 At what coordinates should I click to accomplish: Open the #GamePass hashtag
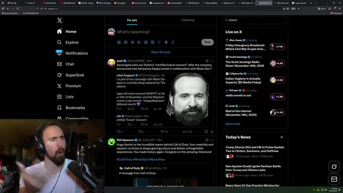157,159
